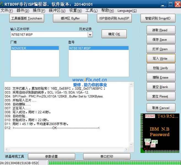Click the 读取 Read button
Screen dimensions: 181x165
point(161,30)
